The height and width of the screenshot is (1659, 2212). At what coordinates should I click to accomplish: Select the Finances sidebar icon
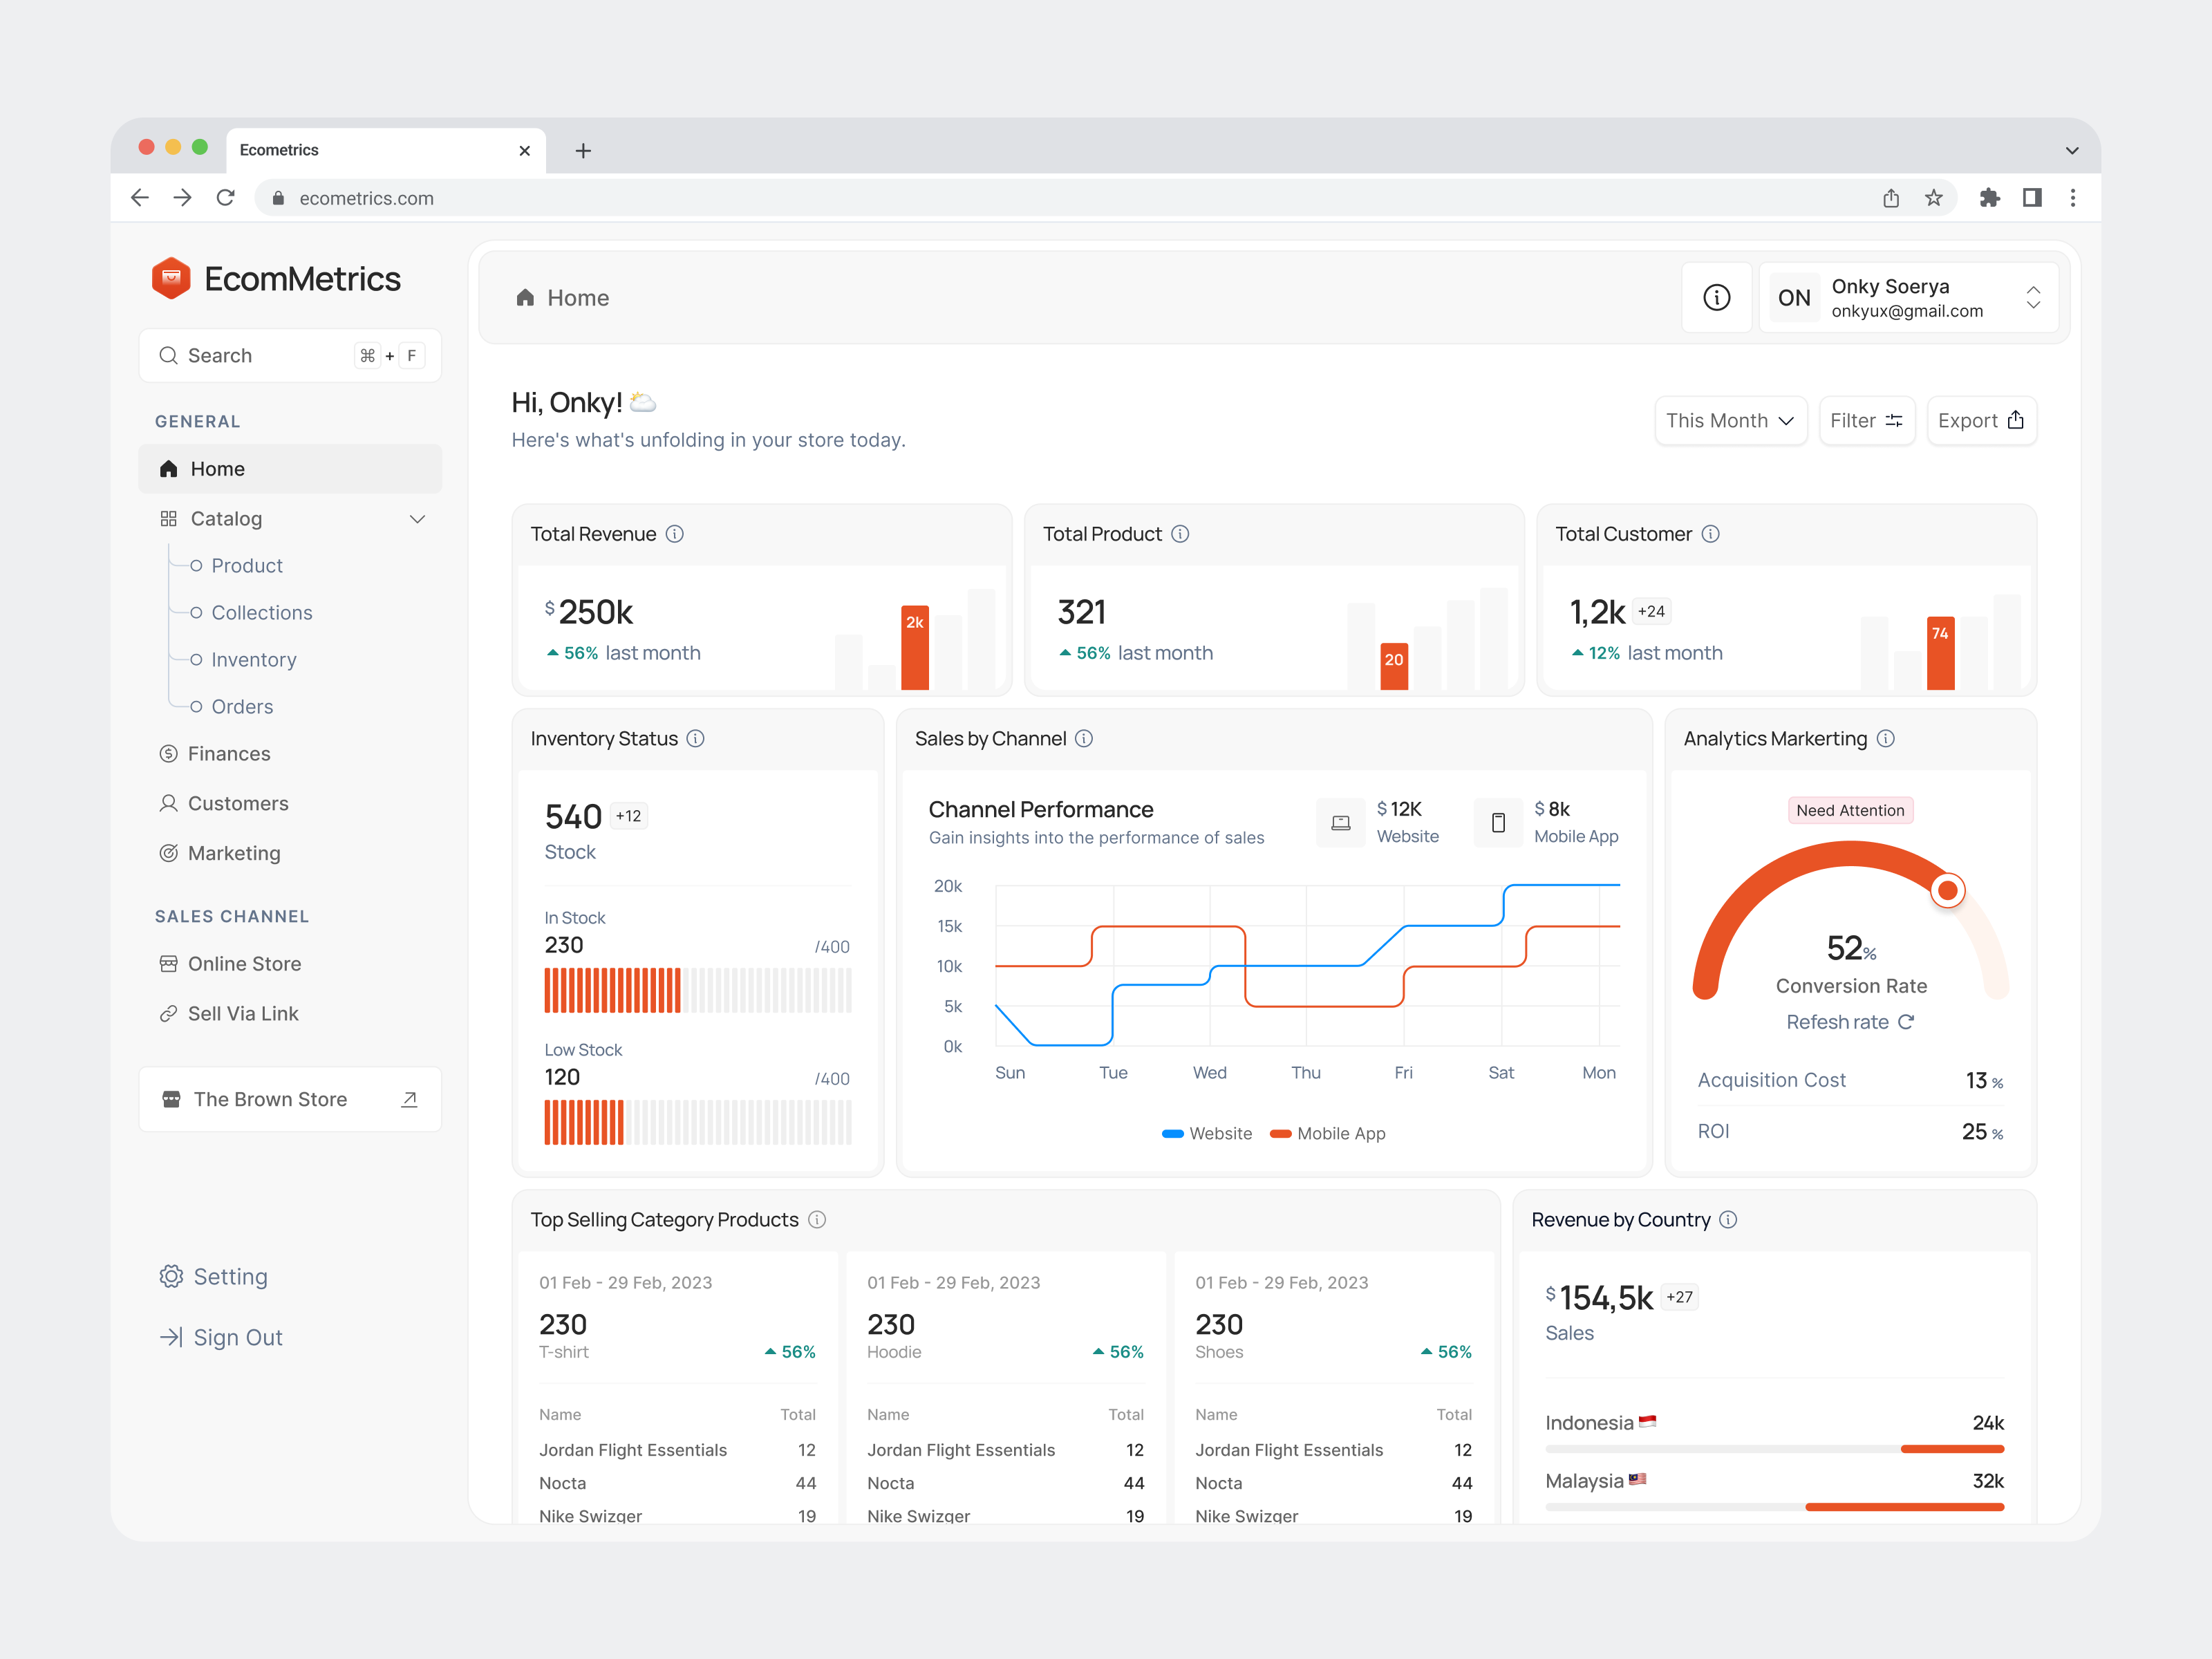click(169, 753)
